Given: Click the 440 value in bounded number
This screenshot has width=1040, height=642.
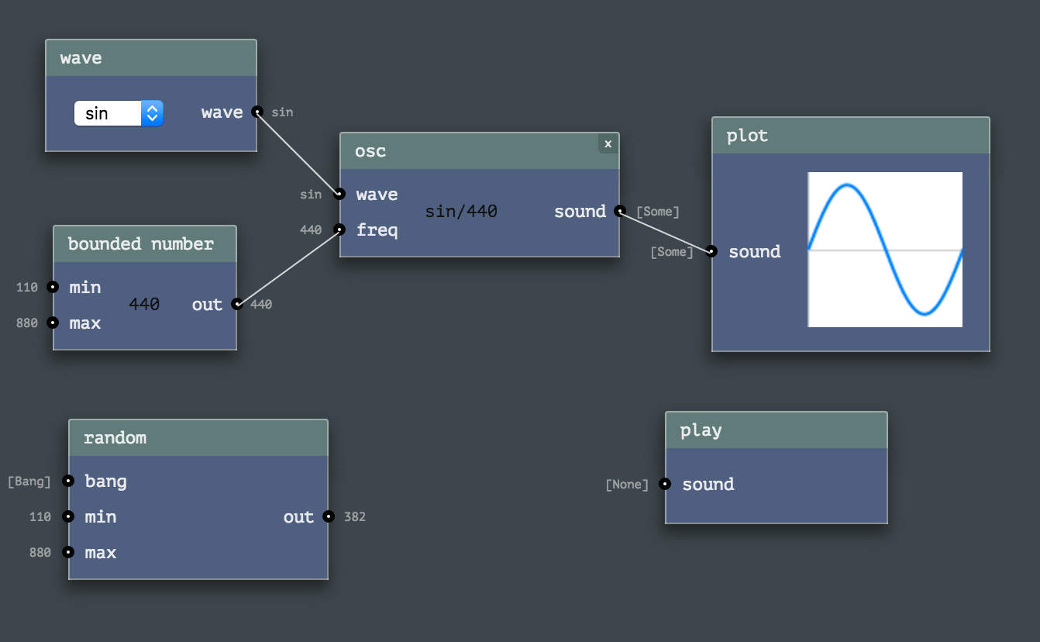Looking at the screenshot, I should click(x=144, y=305).
